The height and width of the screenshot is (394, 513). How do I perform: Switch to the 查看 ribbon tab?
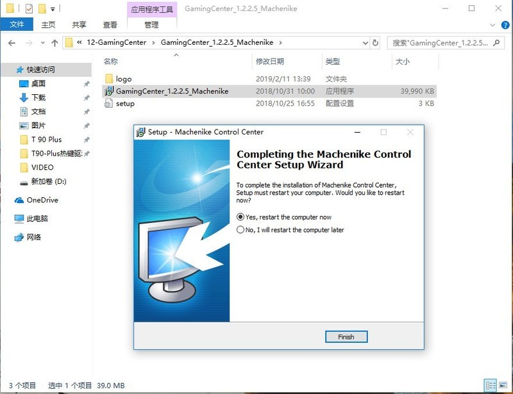(x=110, y=24)
